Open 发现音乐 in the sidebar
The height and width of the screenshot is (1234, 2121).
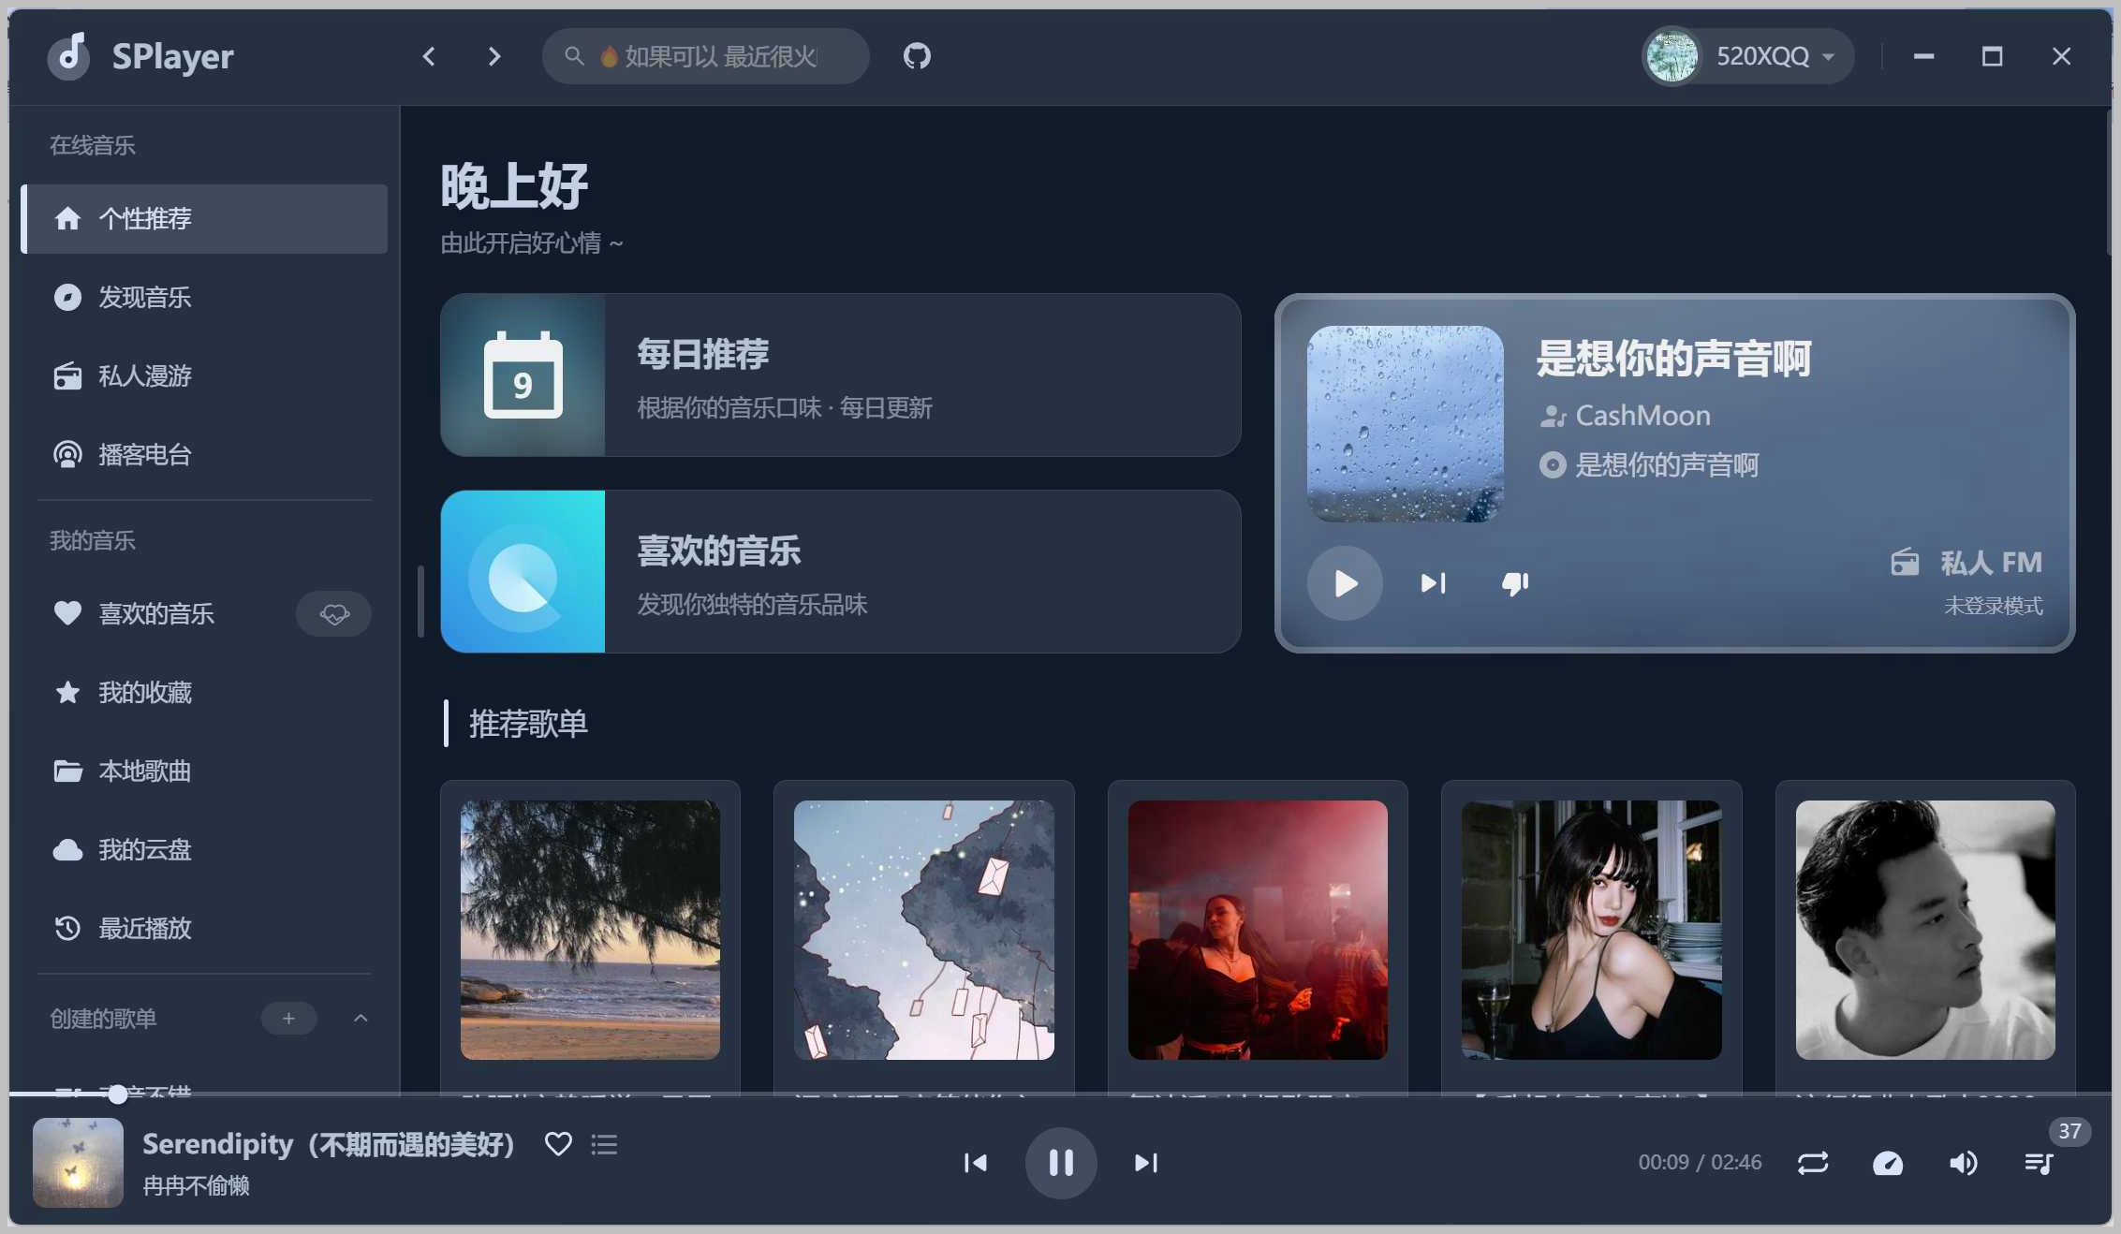pyautogui.click(x=145, y=297)
